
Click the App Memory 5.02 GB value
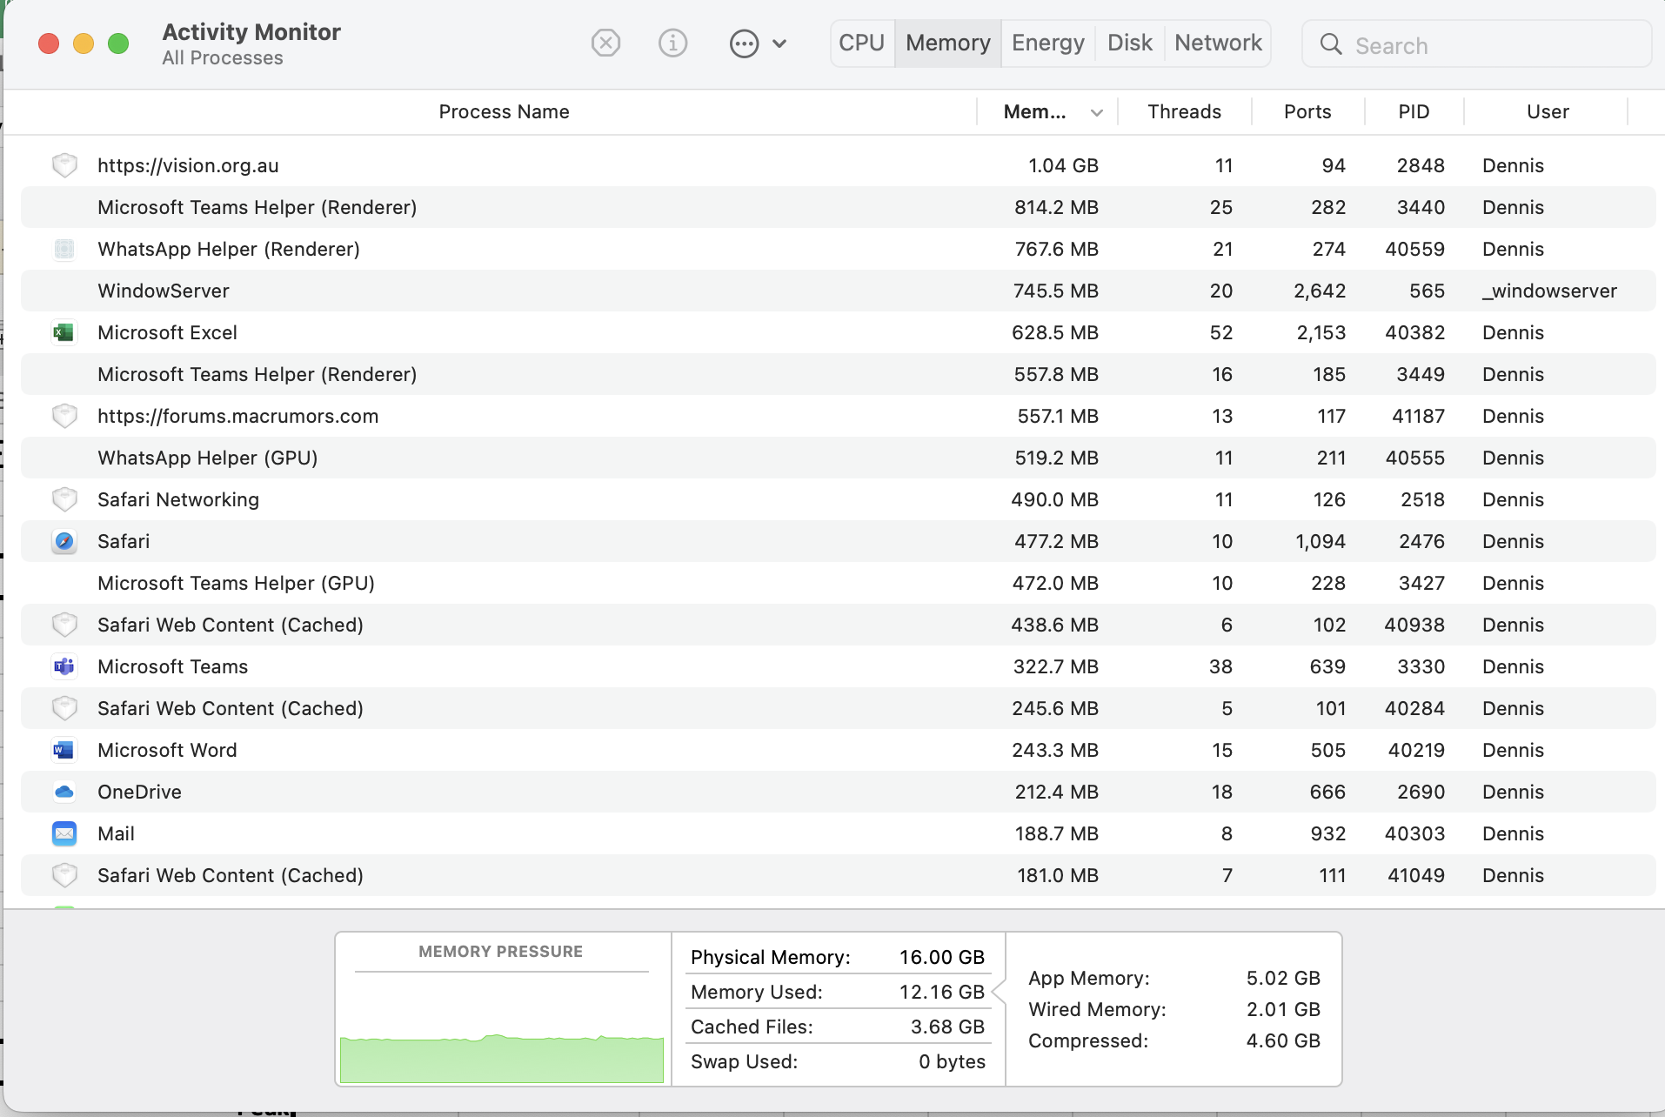[x=1283, y=978]
